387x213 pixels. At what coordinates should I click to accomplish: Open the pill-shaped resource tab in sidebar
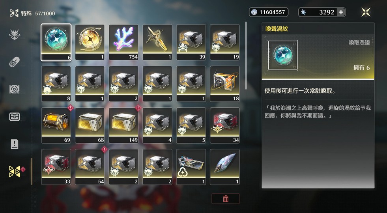click(x=14, y=62)
